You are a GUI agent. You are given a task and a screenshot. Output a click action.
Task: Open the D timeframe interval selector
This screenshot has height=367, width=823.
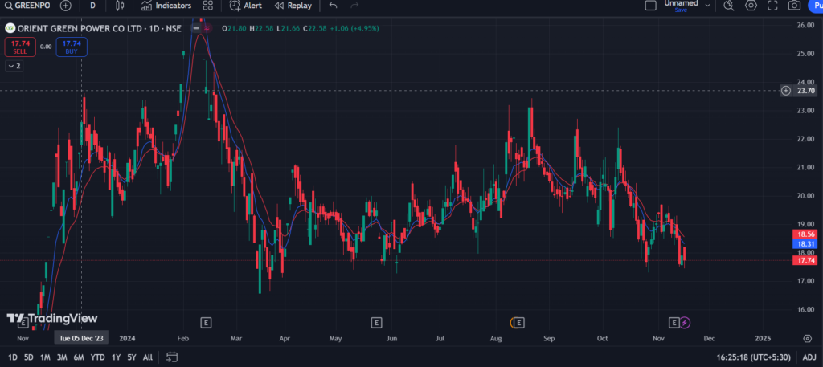[x=93, y=6]
